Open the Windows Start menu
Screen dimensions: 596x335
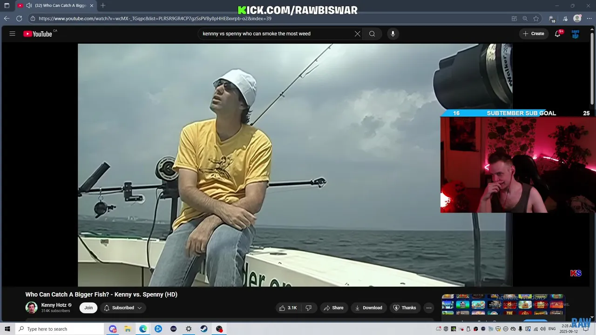coord(7,329)
